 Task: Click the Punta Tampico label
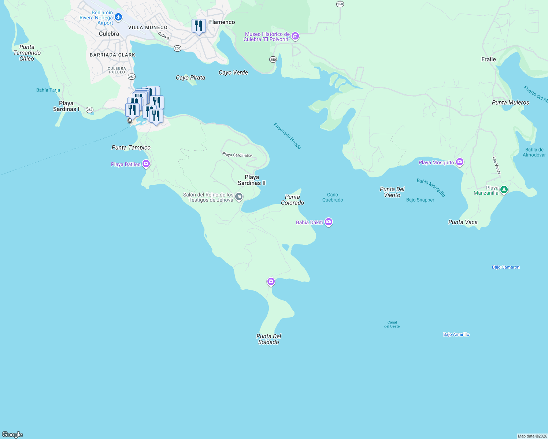click(x=131, y=147)
